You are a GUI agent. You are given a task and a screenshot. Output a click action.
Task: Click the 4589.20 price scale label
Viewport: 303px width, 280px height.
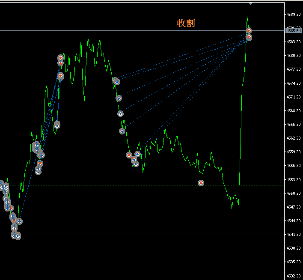(x=294, y=14)
